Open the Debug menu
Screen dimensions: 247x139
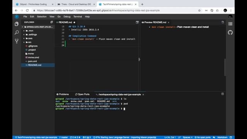pyautogui.click(x=67, y=17)
